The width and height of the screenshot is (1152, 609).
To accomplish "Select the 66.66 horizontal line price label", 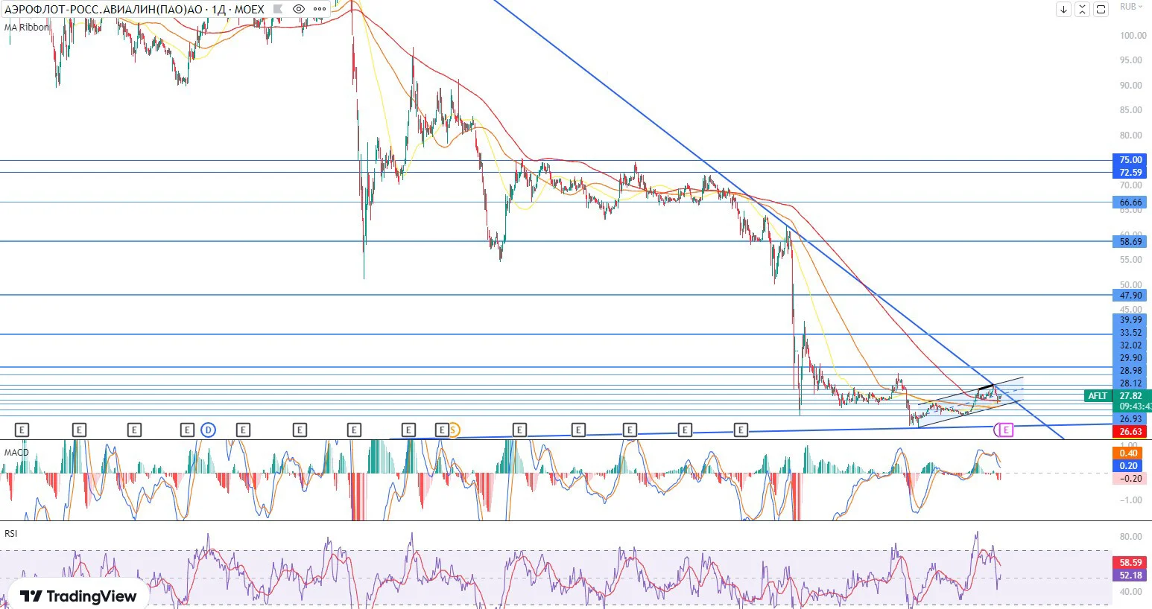I will click(x=1130, y=203).
